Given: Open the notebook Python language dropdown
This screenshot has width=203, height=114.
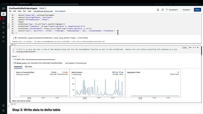Looking at the screenshot, I should [x=43, y=8].
